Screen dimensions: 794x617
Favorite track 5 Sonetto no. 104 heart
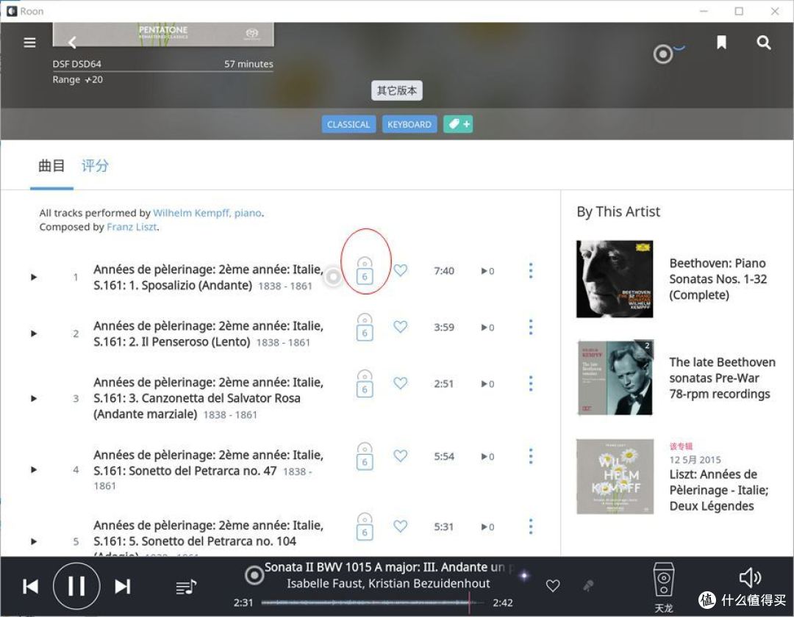[401, 527]
